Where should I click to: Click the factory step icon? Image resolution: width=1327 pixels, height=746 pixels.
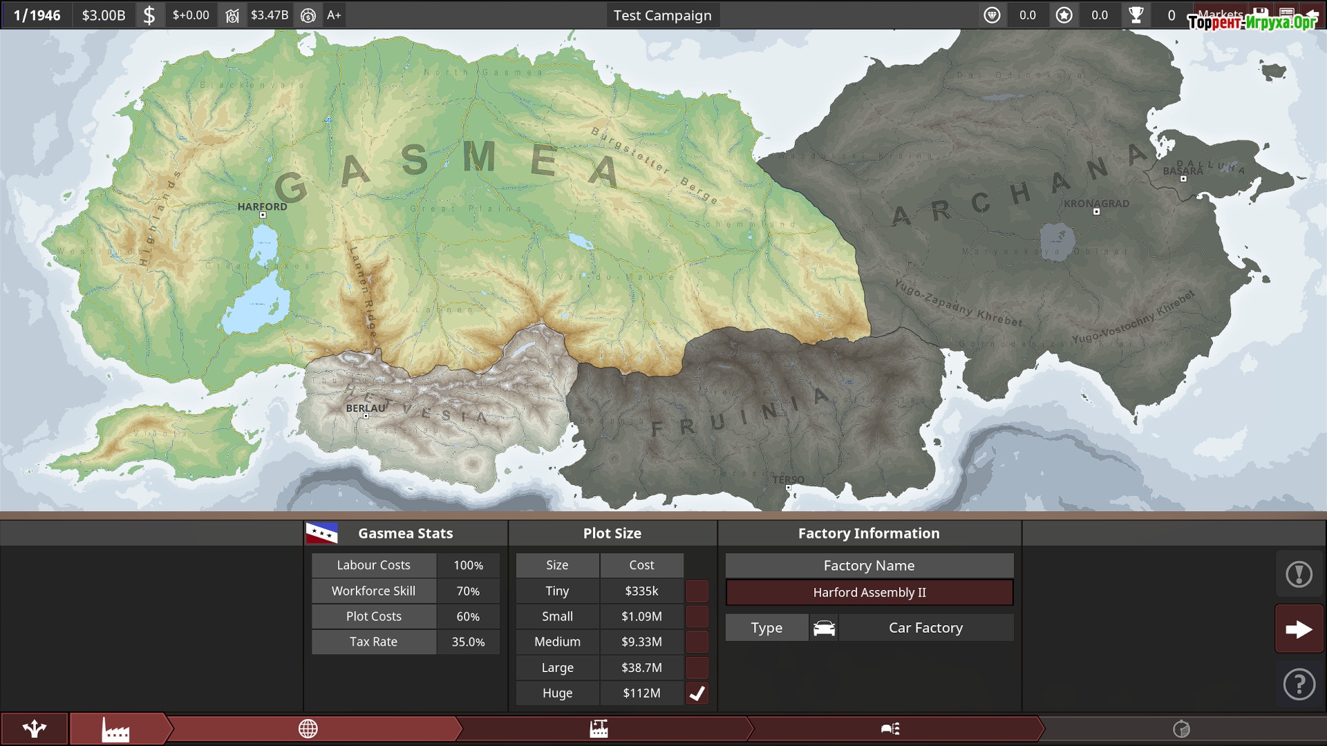(x=115, y=729)
